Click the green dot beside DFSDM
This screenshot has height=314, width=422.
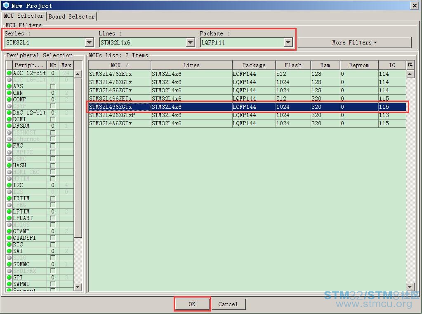[9, 126]
